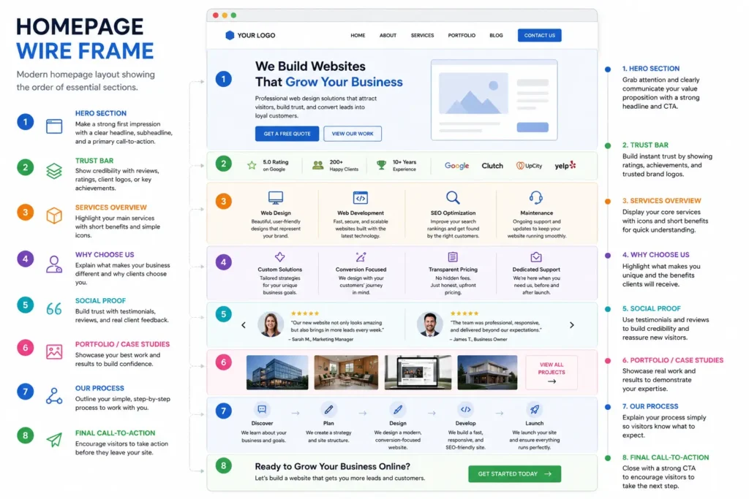Screen dimensions: 749x499
Task: Click the Services Overview cube icon in legend
Action: [54, 215]
